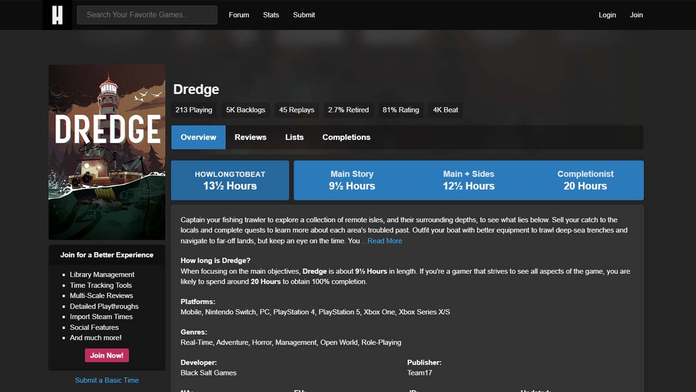Click the Join link in header

point(636,15)
